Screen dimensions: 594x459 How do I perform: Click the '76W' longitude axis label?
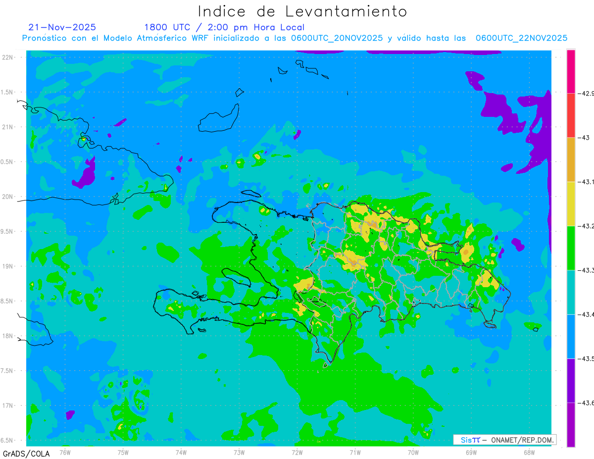[x=65, y=452]
